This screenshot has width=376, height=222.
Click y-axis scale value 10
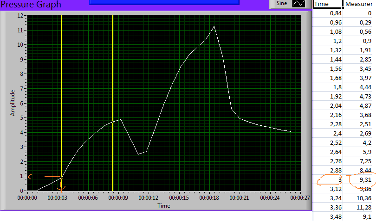(20, 45)
